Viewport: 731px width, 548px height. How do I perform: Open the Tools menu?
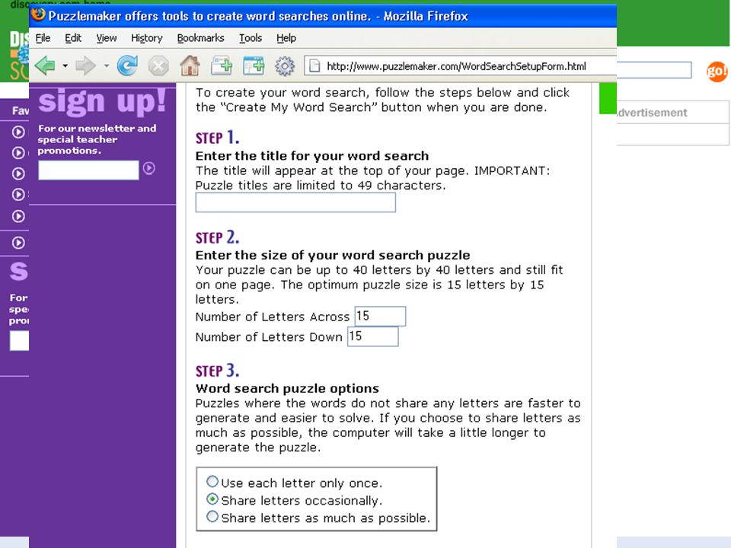(x=251, y=38)
